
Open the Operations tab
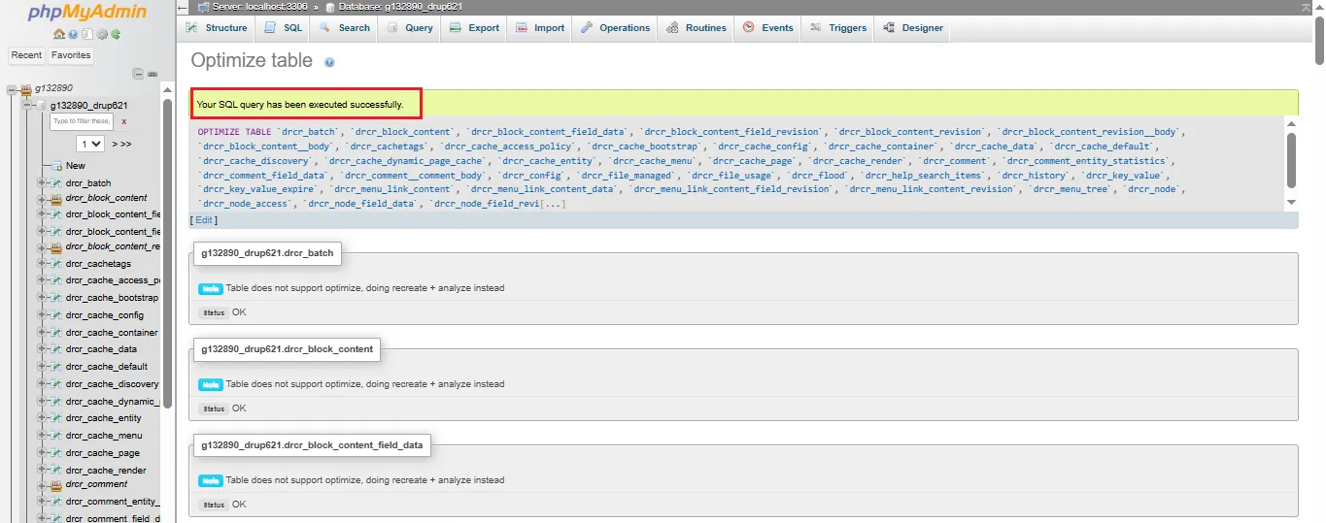click(616, 28)
